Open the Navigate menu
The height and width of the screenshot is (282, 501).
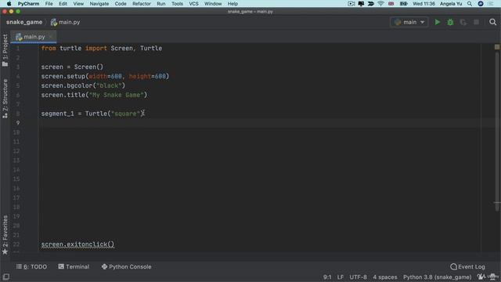pyautogui.click(x=99, y=4)
